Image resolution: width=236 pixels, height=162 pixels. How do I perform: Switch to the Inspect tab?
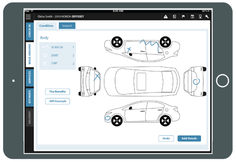point(67,26)
